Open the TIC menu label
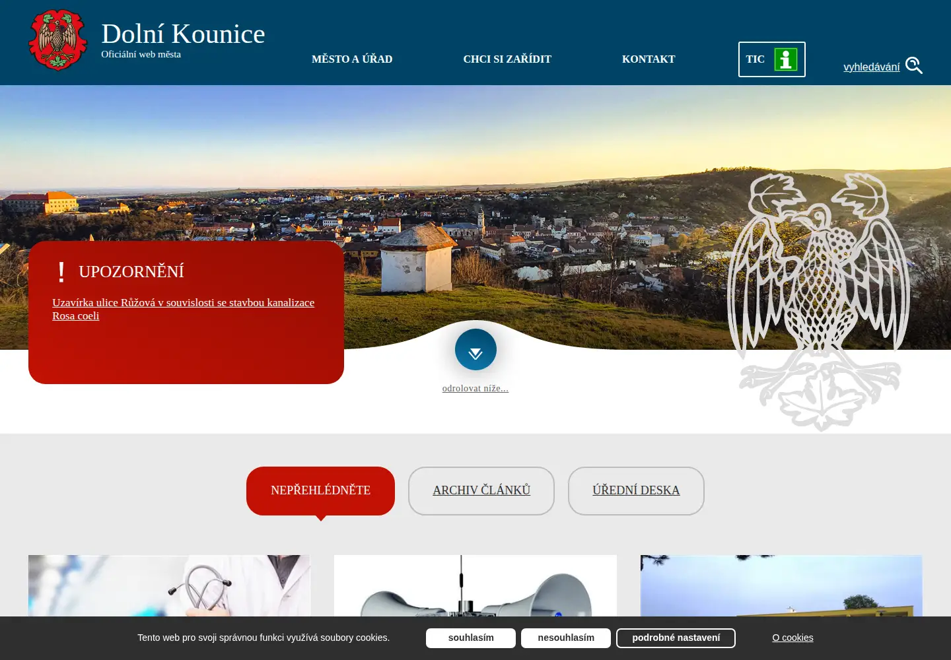Image resolution: width=951 pixels, height=660 pixels. click(756, 59)
